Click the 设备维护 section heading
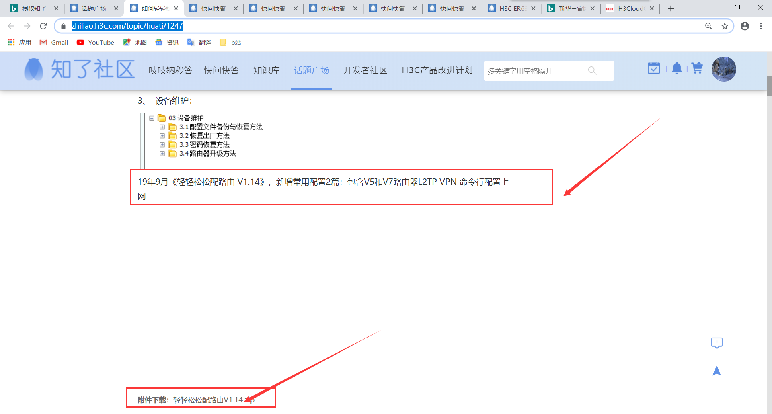The width and height of the screenshot is (772, 414). (x=174, y=101)
